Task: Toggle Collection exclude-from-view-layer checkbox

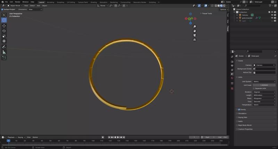Action: [269, 12]
